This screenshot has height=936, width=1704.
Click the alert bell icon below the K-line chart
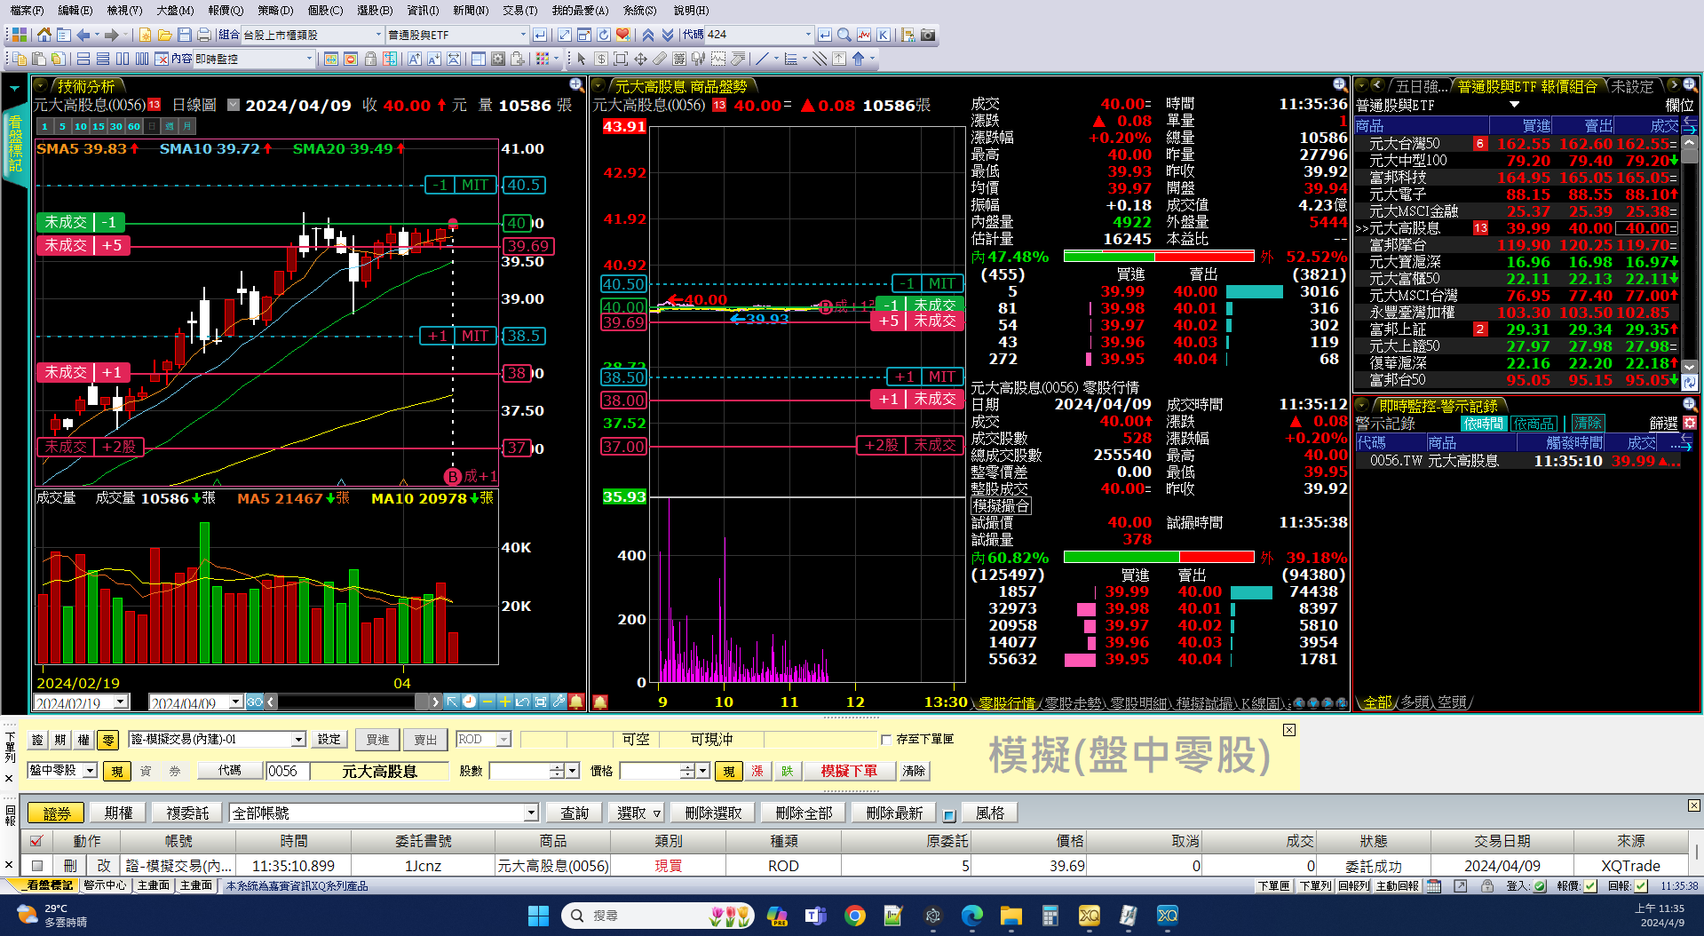[x=576, y=702]
